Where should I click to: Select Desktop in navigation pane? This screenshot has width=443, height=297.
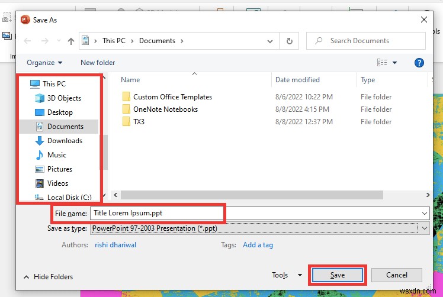(60, 112)
